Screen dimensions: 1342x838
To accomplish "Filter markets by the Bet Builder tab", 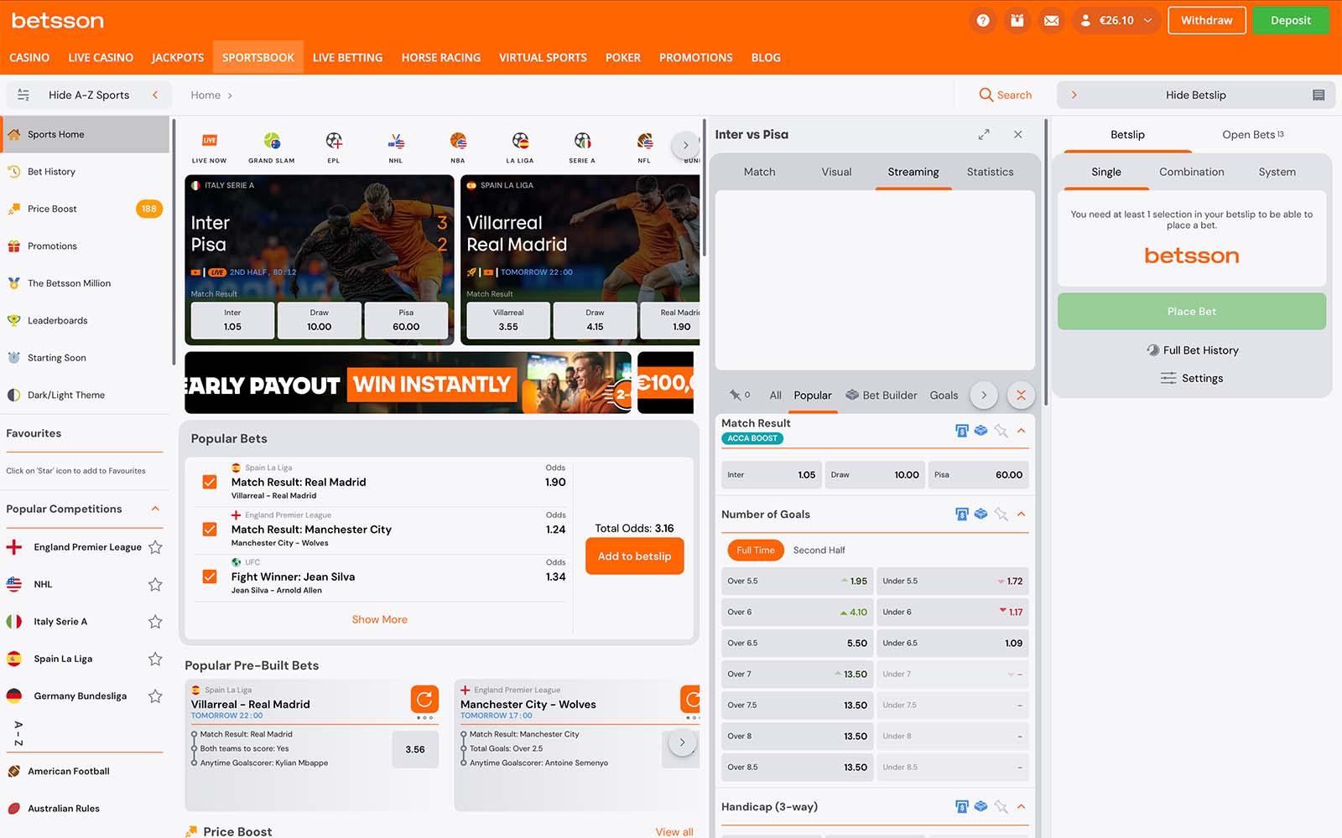I will 882,395.
